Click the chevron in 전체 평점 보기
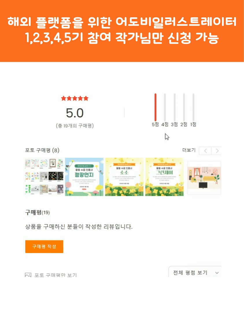Screen dimensions: 244x312 click(217, 273)
